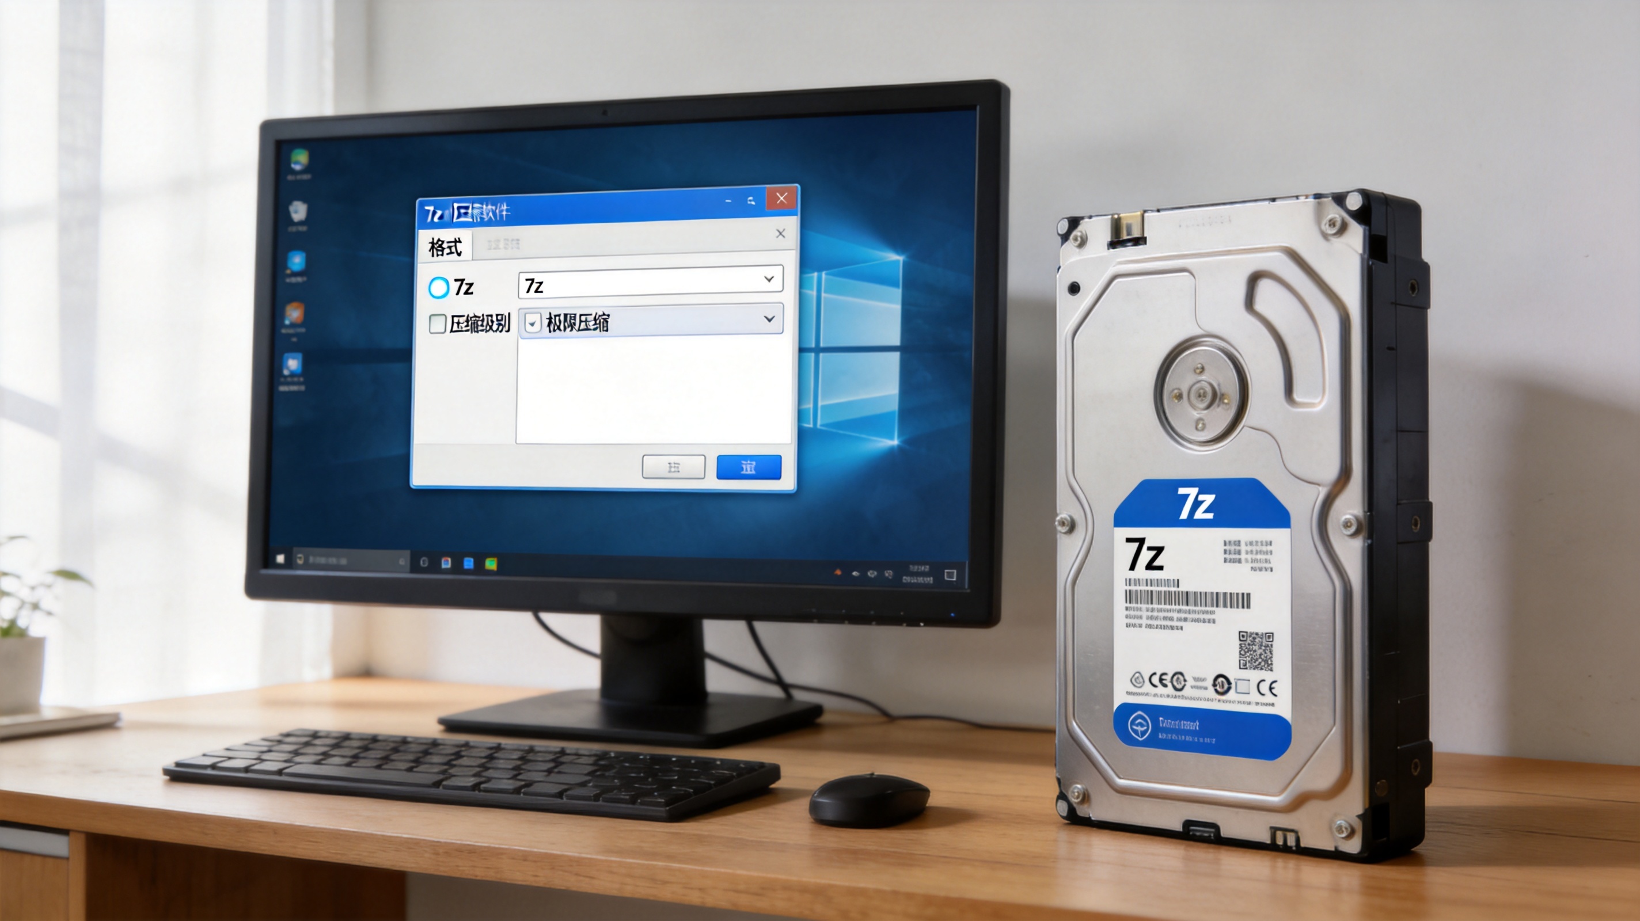
Task: Tick the 压缩级别 checkbox
Action: [x=438, y=324]
